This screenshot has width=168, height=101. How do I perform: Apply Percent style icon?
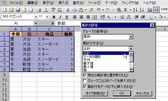109,17
